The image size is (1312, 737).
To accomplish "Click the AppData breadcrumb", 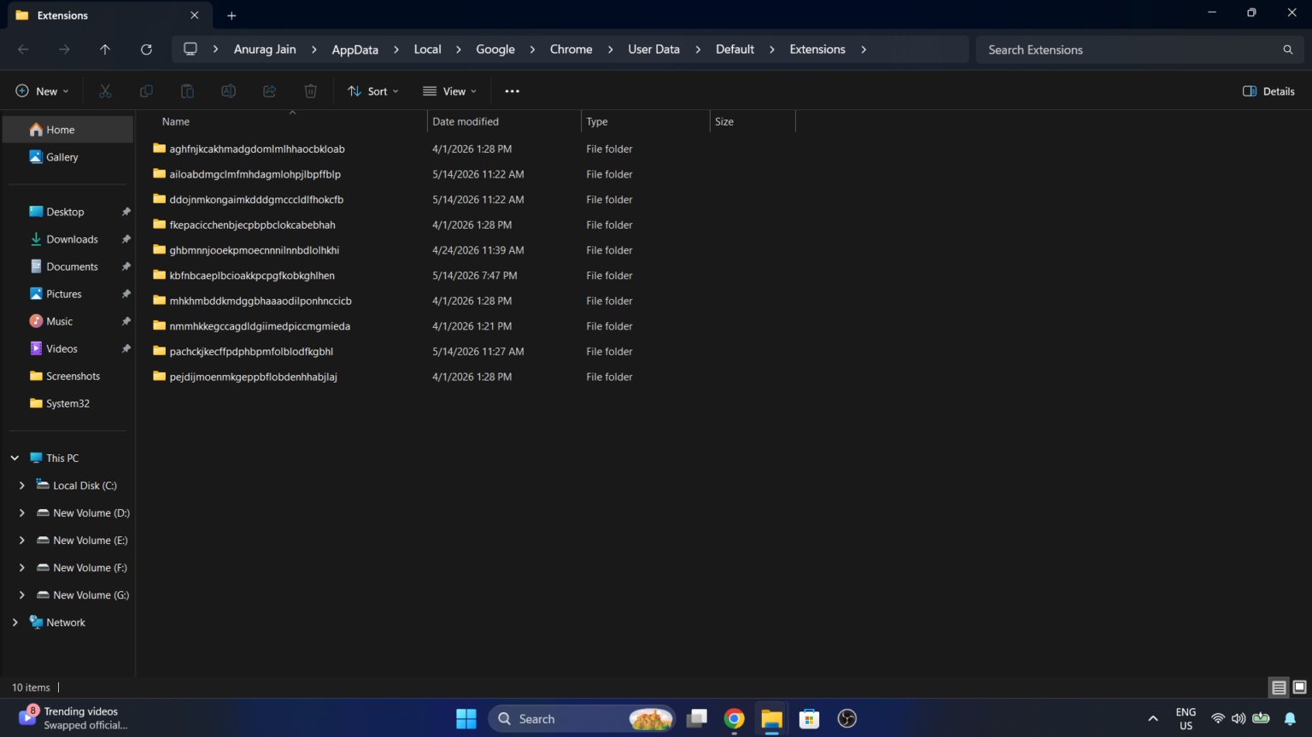I will click(x=354, y=50).
